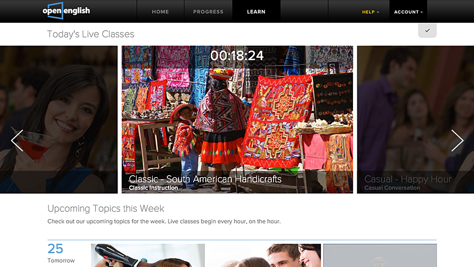Toggle the checkmark button beside Today's Live Classes

[427, 30]
